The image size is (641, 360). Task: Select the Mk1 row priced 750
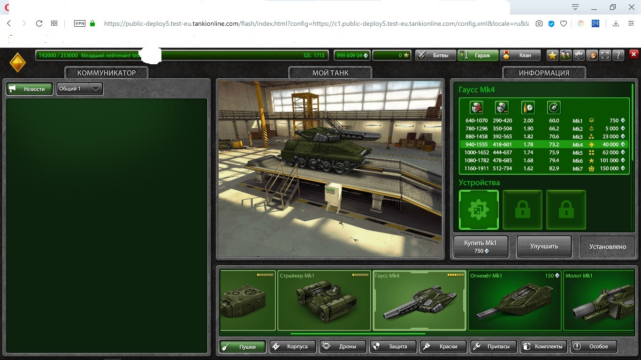[x=544, y=121]
